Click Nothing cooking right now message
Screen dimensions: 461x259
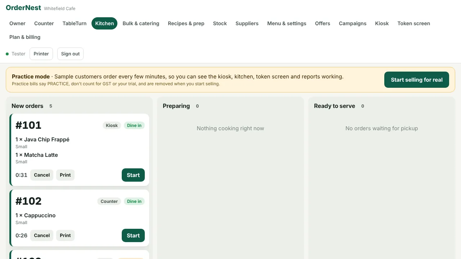click(230, 128)
